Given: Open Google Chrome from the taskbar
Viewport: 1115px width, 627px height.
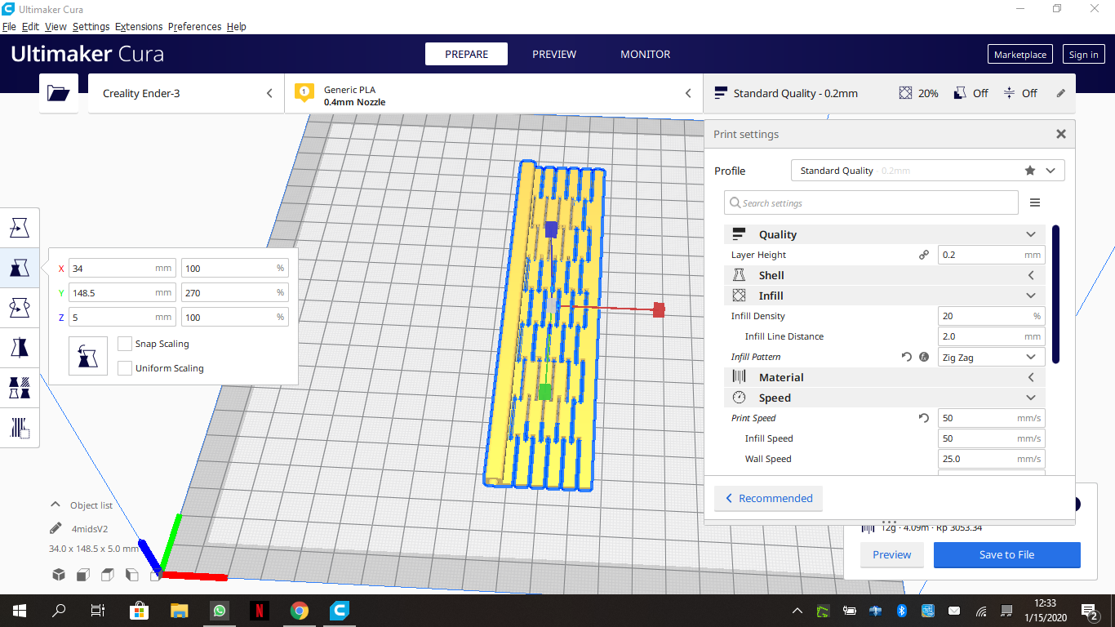Looking at the screenshot, I should pyautogui.click(x=299, y=610).
